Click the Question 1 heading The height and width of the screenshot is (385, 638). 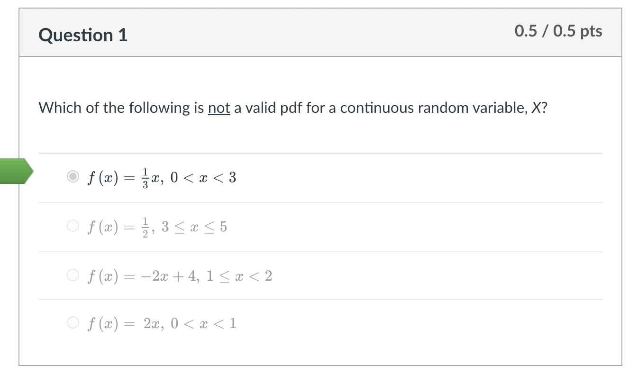click(83, 34)
